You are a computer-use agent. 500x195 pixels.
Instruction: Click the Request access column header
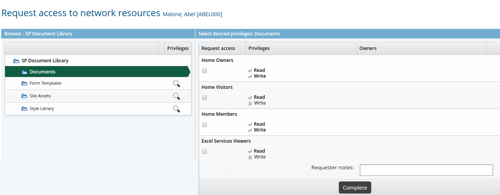(x=218, y=48)
